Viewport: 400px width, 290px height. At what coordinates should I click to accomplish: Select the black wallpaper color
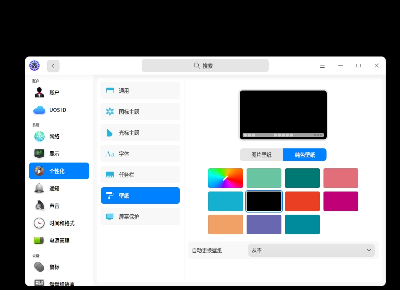tap(264, 201)
